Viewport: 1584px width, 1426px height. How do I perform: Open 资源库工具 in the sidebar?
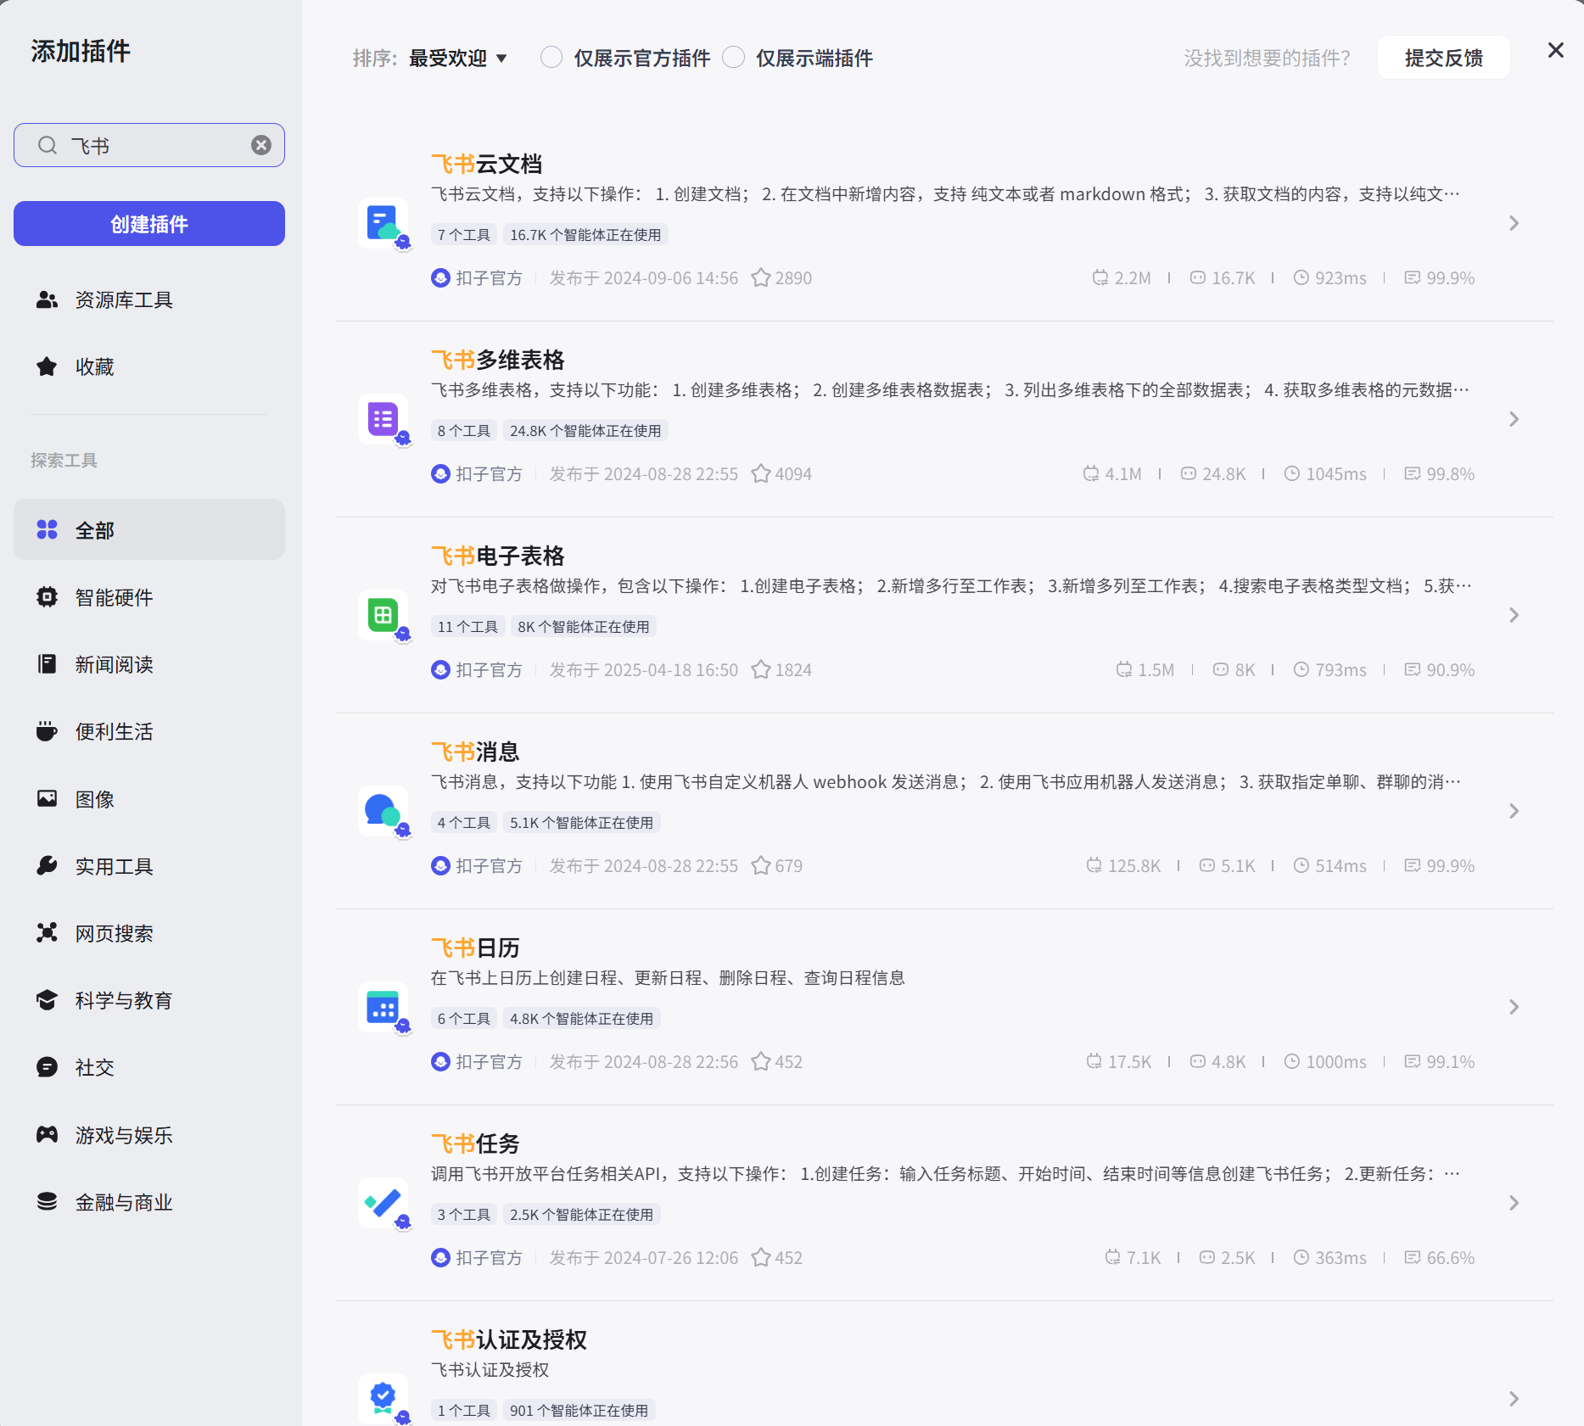[x=149, y=300]
